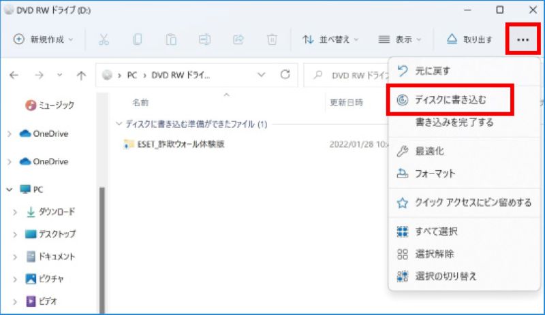
Task: Expand the first OneDrive tree node
Action: pyautogui.click(x=10, y=134)
